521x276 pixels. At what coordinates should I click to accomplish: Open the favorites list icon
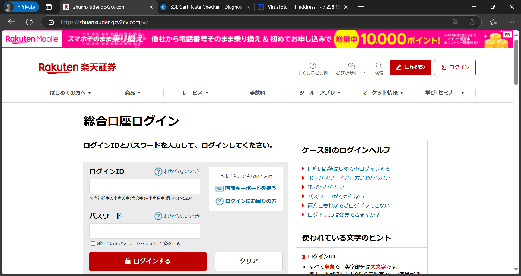coord(494,22)
